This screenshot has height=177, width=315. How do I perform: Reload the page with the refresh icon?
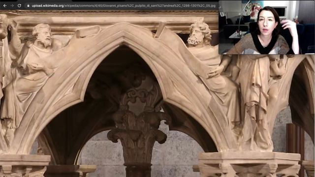[x=19, y=6]
